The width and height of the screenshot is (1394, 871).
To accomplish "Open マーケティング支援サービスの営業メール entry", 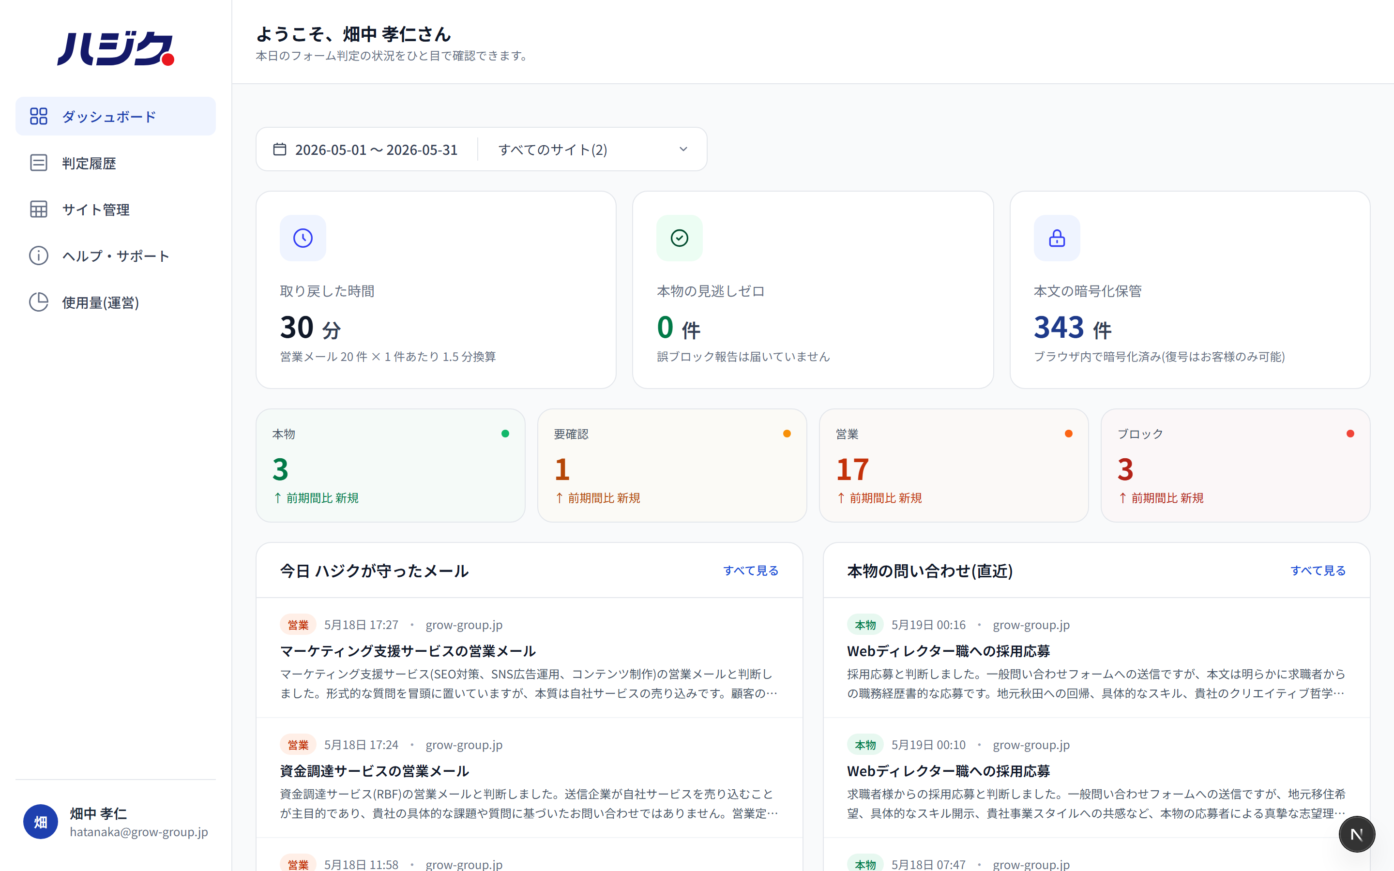I will (x=530, y=658).
